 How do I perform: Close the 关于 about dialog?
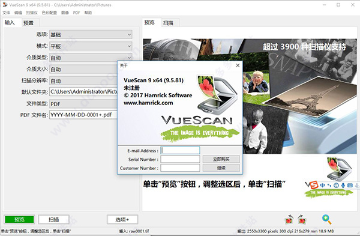coord(238,65)
